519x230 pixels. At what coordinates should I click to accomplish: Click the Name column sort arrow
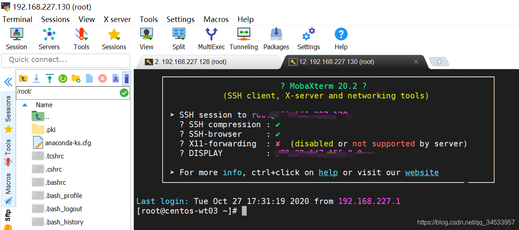(x=25, y=105)
